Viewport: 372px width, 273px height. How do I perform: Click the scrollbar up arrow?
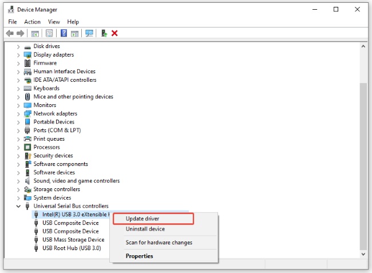(363, 46)
